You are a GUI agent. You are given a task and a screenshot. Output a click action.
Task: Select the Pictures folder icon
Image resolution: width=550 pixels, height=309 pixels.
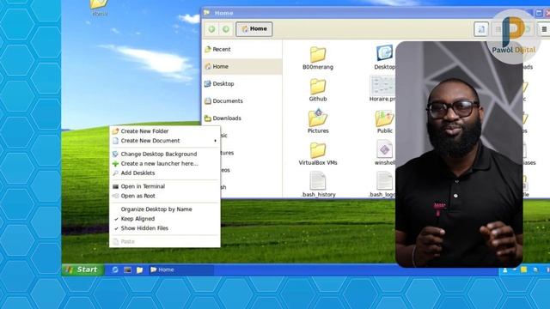point(318,118)
